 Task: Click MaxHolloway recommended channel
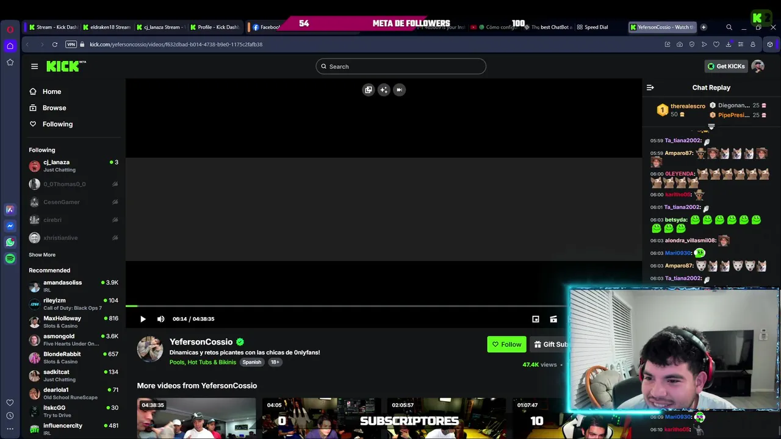[x=73, y=322]
